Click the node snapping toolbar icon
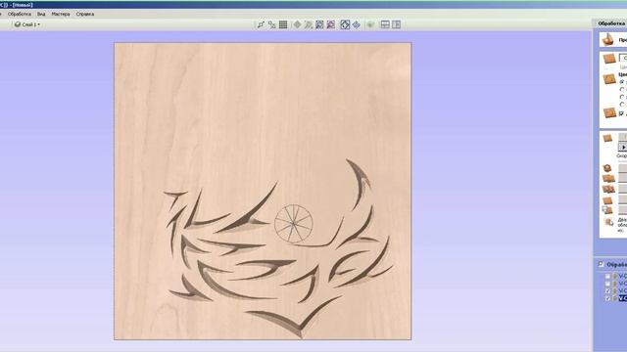Screen dimensions: 627x352 [261, 24]
